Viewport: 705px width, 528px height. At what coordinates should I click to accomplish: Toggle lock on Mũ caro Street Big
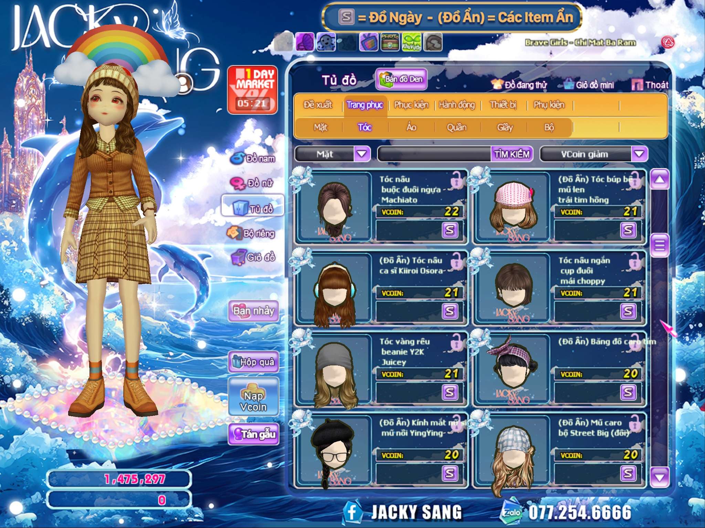pos(635,423)
